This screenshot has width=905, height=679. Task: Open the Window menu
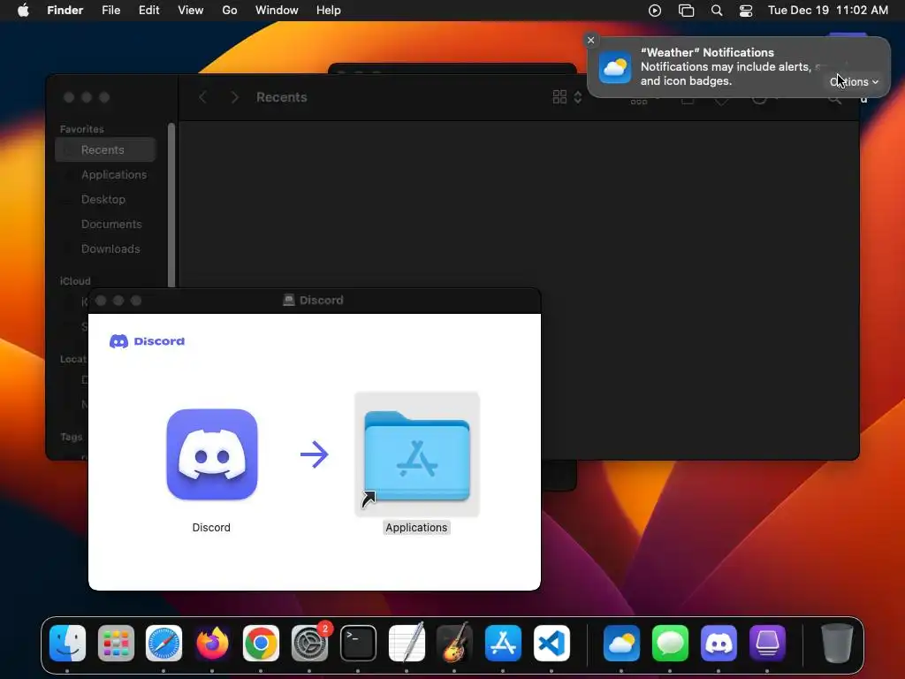click(277, 11)
